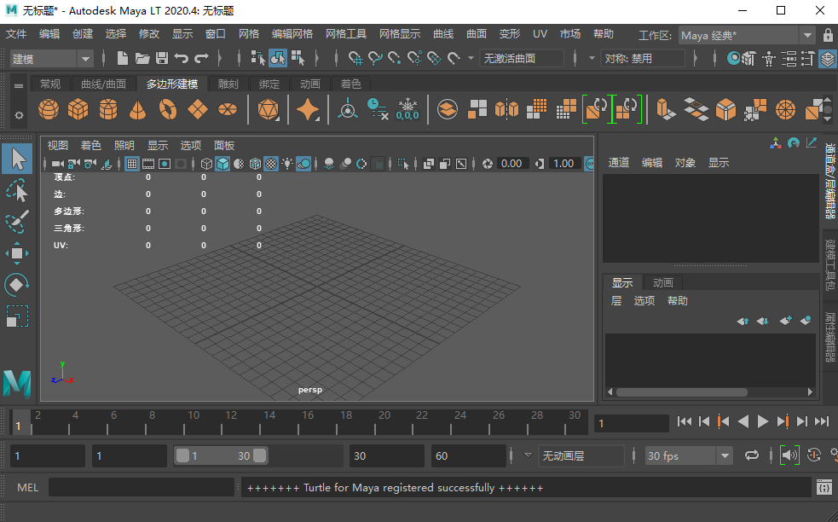Step to the next key

pos(783,421)
